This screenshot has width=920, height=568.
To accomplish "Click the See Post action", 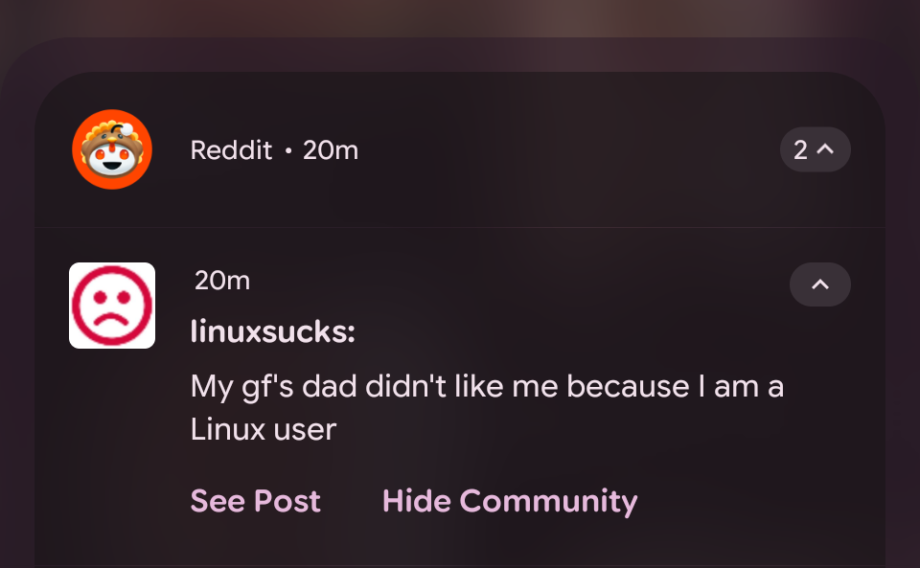I will (x=255, y=501).
